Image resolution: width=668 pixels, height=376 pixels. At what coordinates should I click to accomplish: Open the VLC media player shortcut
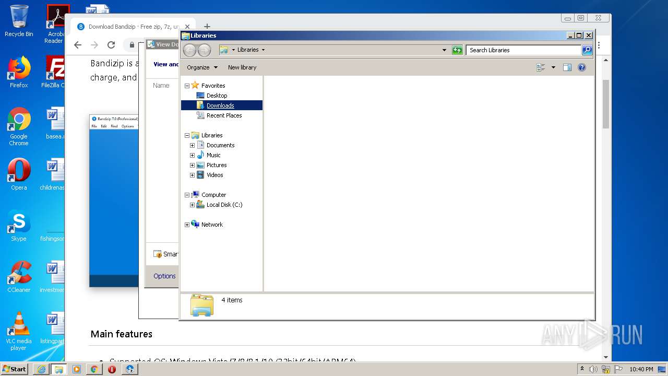click(x=19, y=331)
